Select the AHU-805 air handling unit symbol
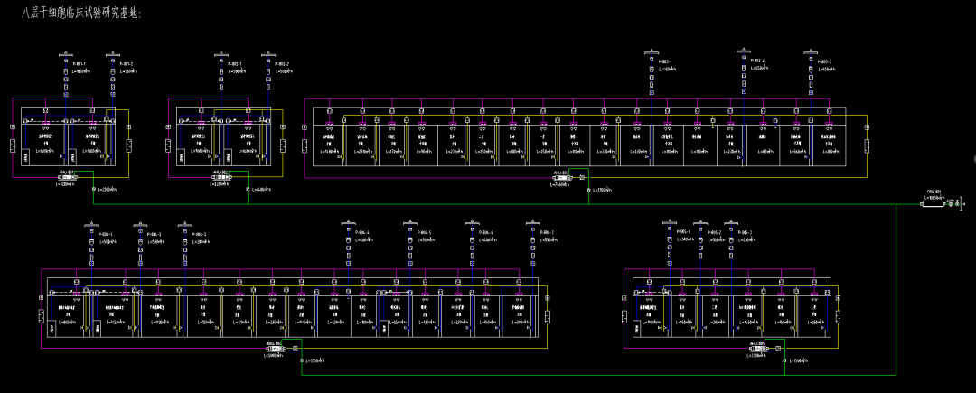Screen dimensions: 976x393 click(757, 350)
